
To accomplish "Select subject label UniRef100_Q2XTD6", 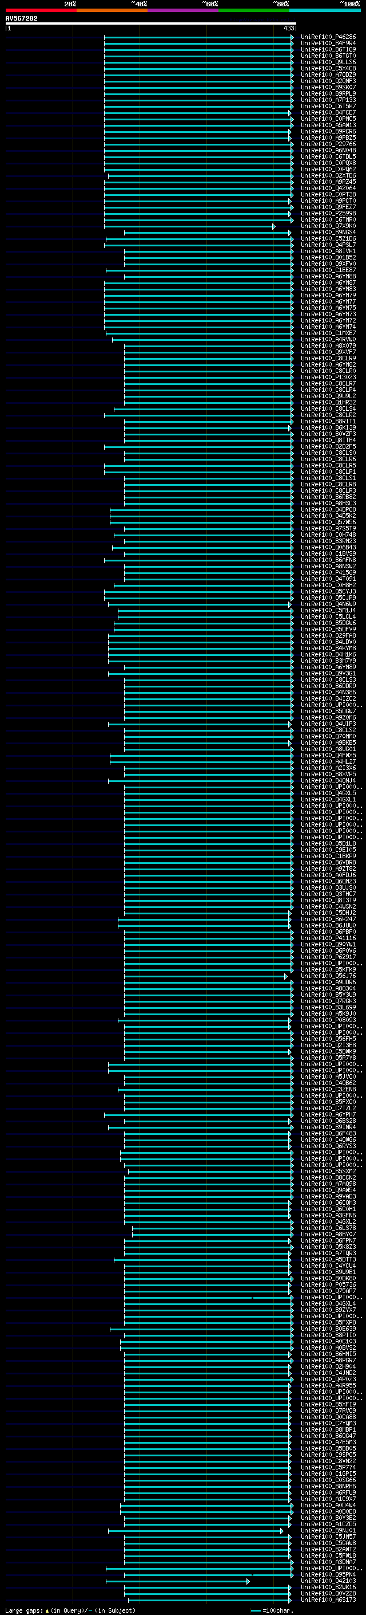I will pos(328,175).
